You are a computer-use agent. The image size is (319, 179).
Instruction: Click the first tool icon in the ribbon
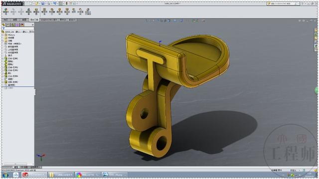(x=6, y=11)
